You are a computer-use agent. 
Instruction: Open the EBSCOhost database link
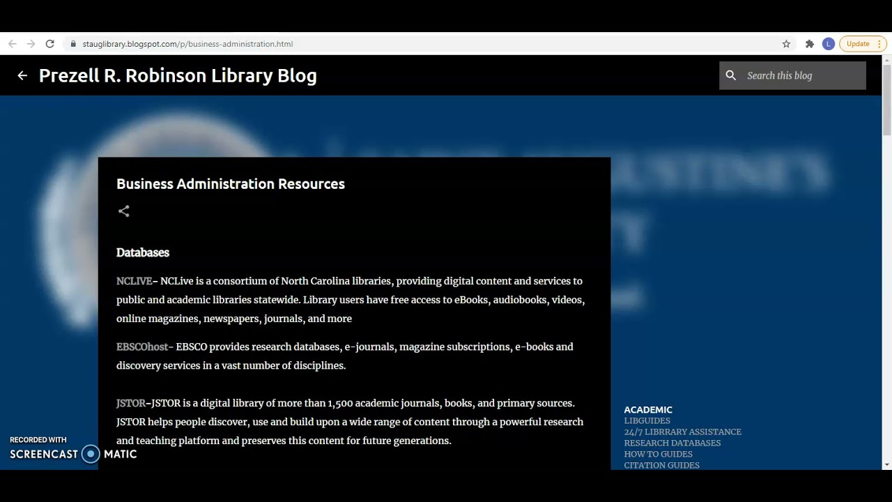tap(142, 347)
